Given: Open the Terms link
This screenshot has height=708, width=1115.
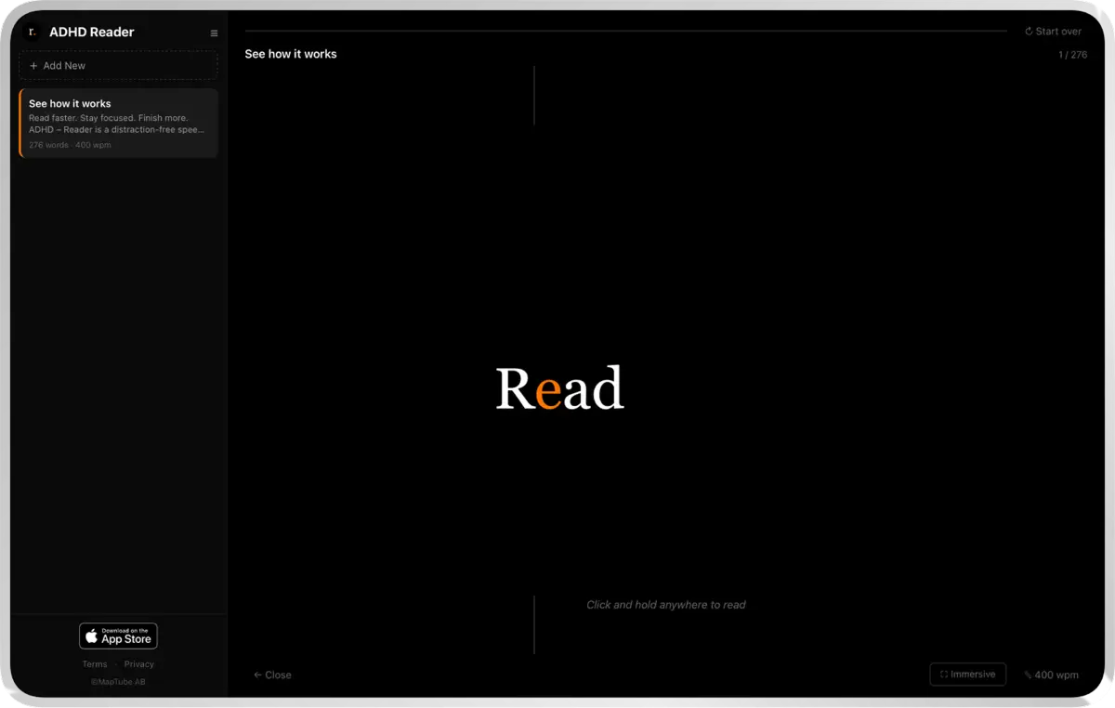Looking at the screenshot, I should 95,664.
